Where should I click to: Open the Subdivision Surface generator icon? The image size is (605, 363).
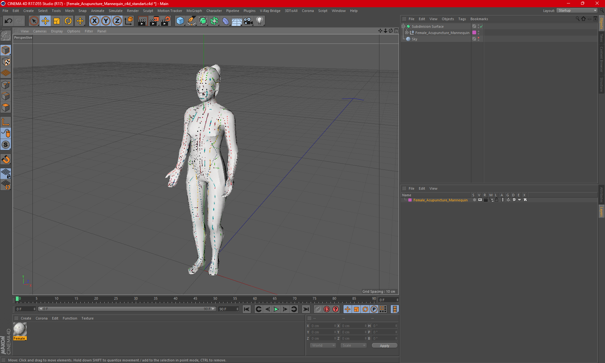[203, 21]
